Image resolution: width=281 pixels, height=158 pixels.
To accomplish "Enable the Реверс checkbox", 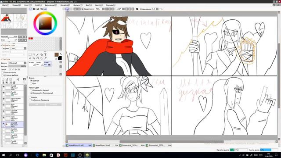I will [30, 97].
